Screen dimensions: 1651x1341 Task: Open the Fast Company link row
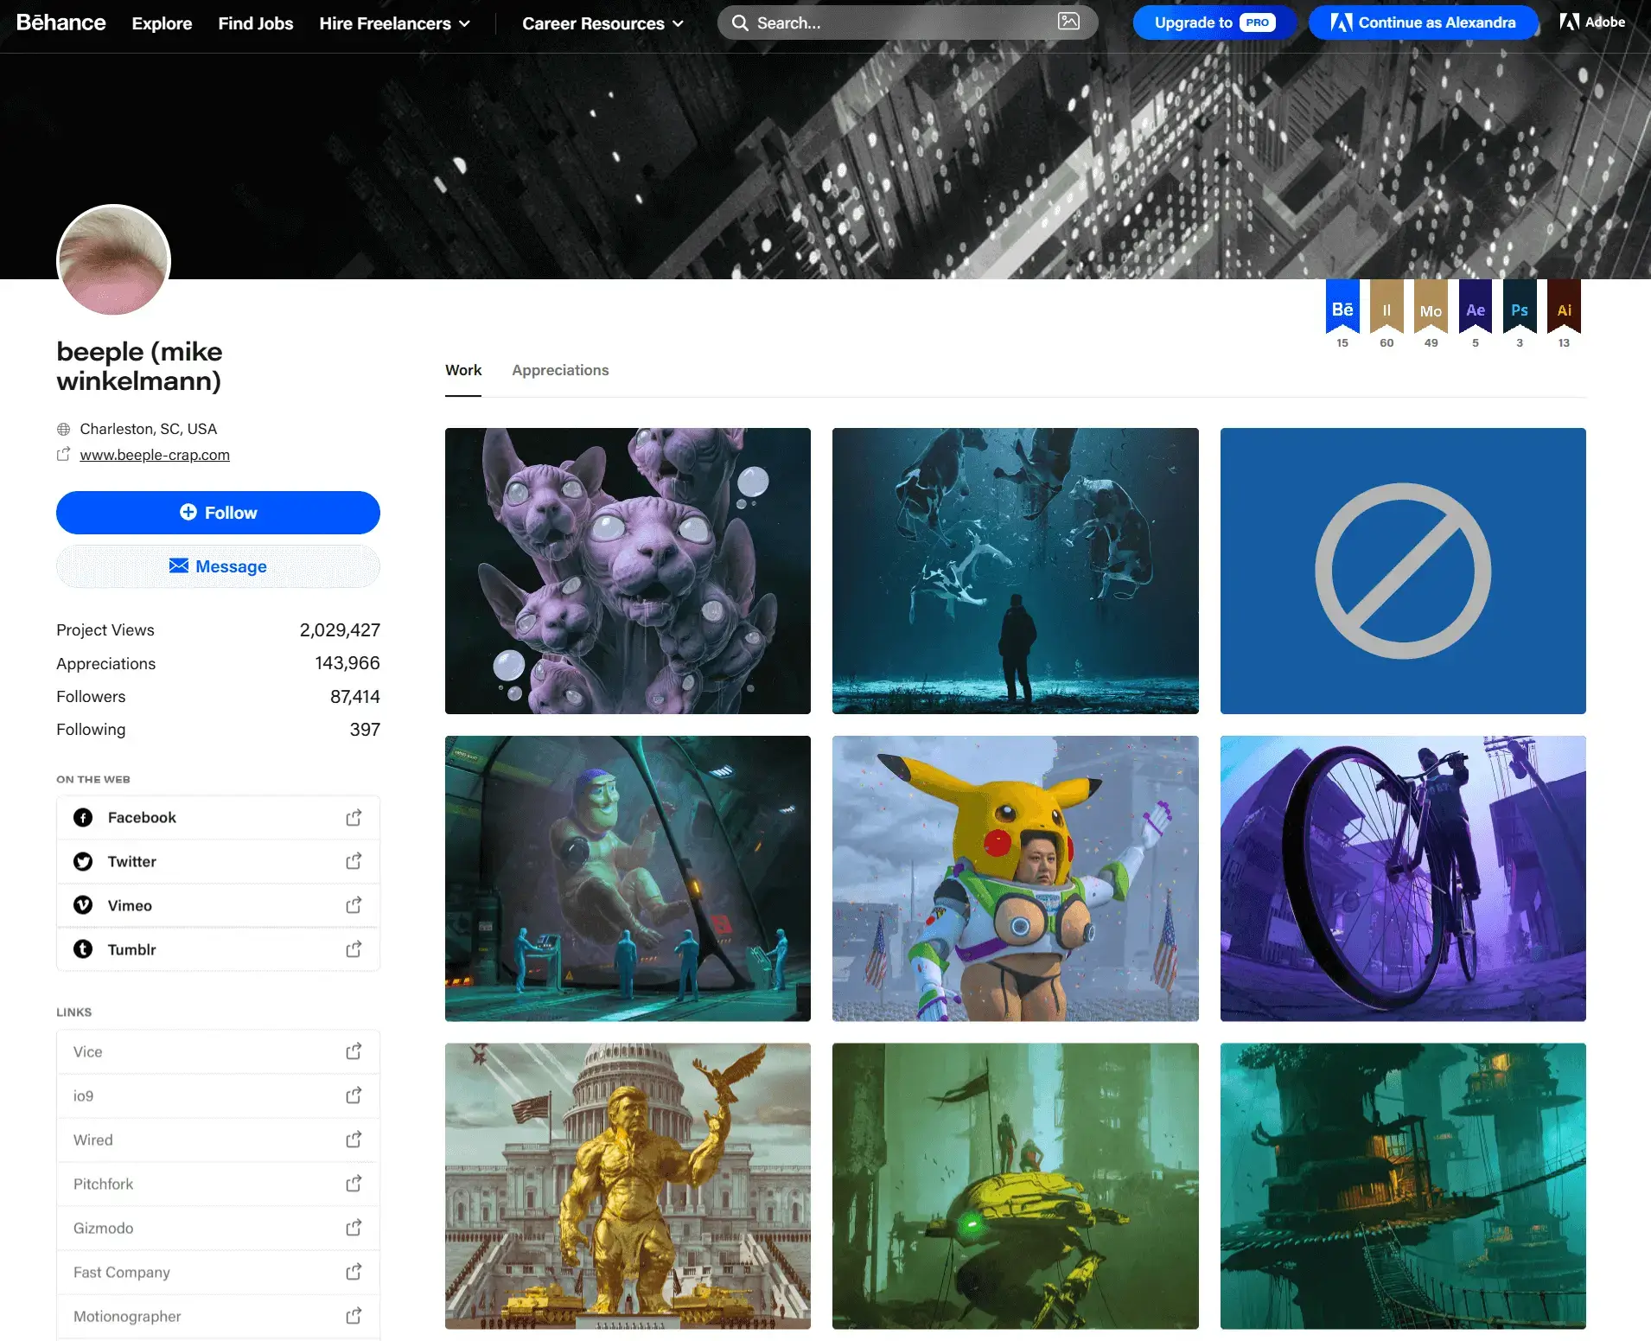click(218, 1272)
